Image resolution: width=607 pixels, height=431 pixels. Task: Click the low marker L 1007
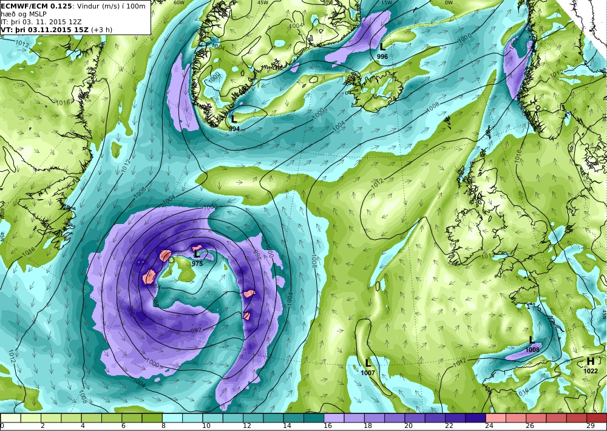click(x=368, y=367)
